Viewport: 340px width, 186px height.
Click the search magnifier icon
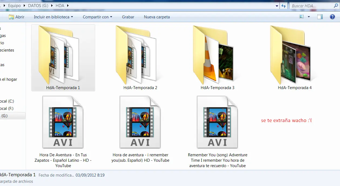(336, 6)
